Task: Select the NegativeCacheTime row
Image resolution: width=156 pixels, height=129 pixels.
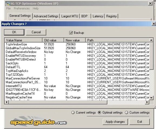Action: (77, 97)
